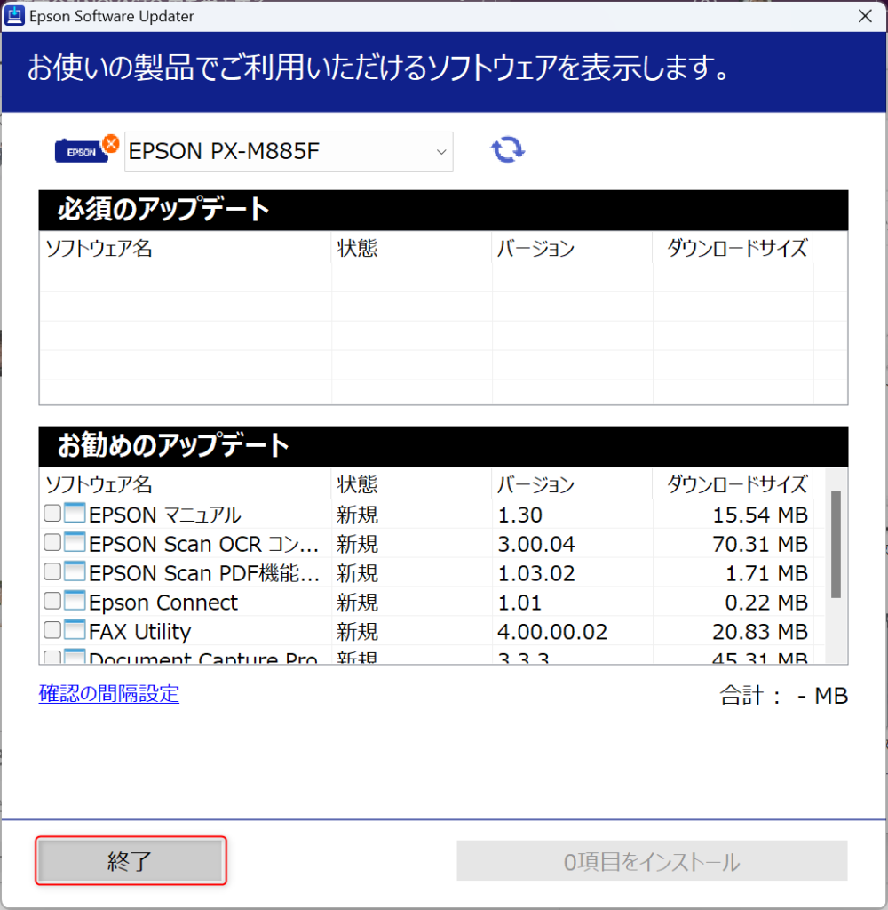
Task: Click the window icon beside FAX Utility
Action: 75,629
